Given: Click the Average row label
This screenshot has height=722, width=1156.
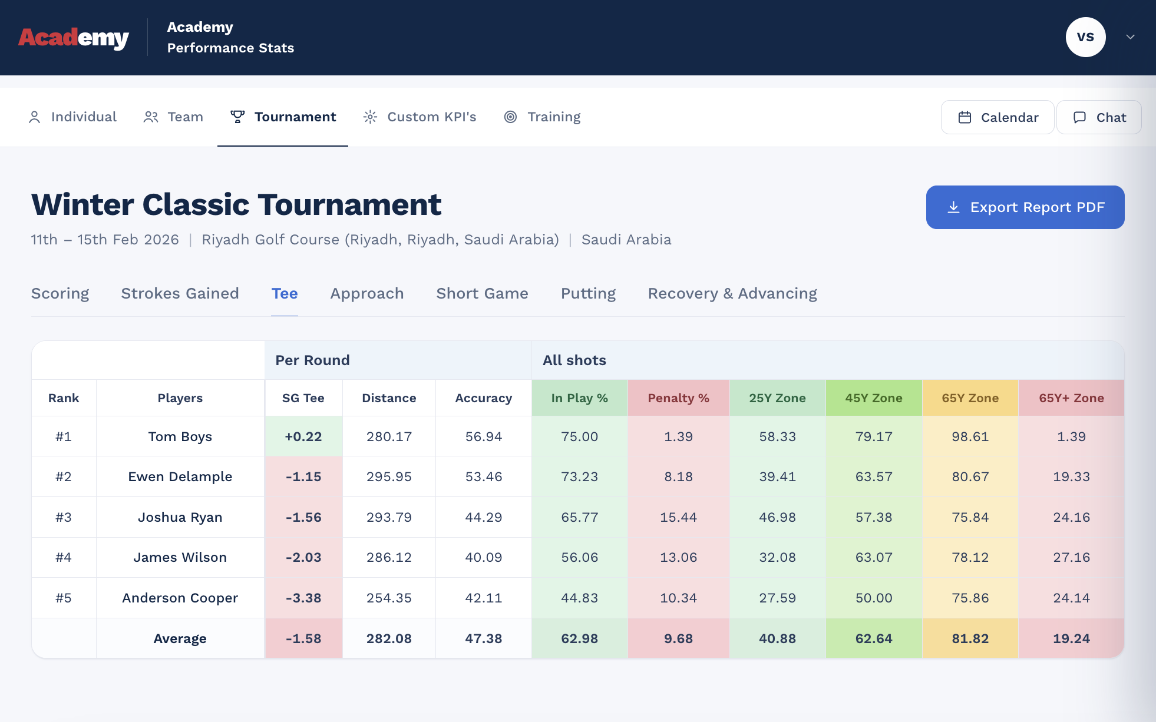Looking at the screenshot, I should [x=180, y=639].
